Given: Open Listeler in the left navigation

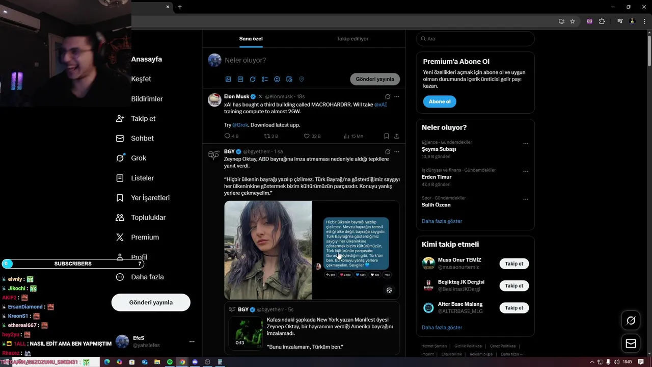Looking at the screenshot, I should 135,178.
